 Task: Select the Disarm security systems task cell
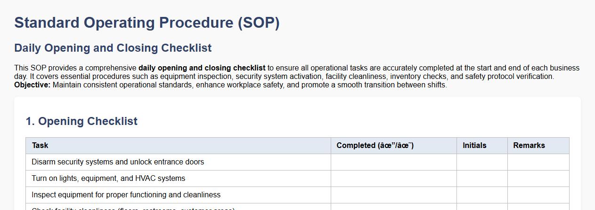click(118, 162)
